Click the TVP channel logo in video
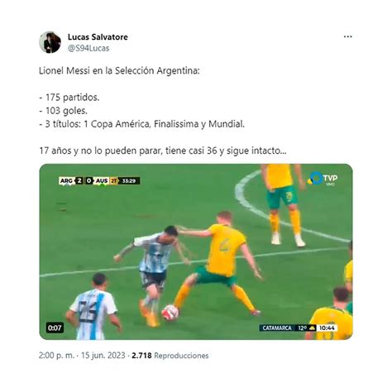The image size is (392, 392). pyautogui.click(x=323, y=179)
